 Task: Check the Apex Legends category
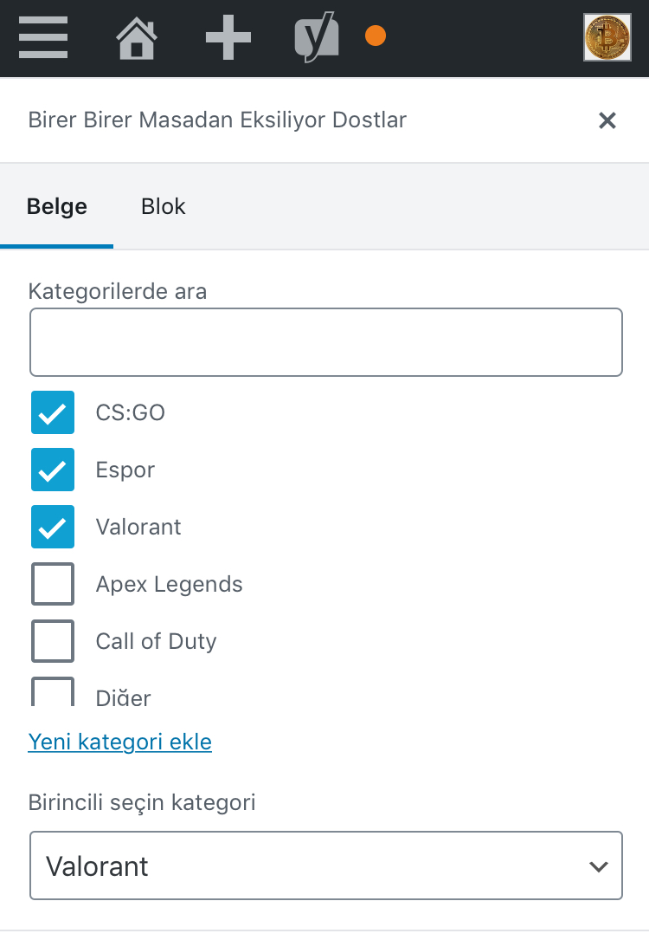53,584
